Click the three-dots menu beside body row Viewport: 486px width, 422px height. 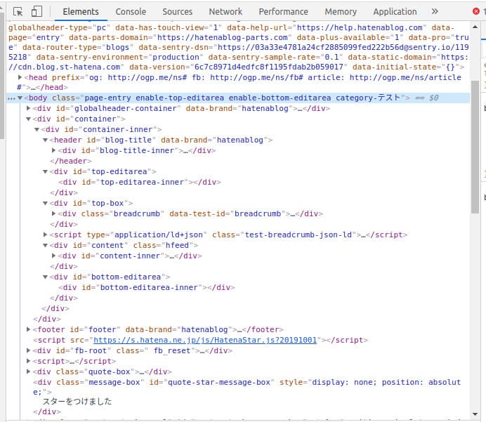point(11,98)
